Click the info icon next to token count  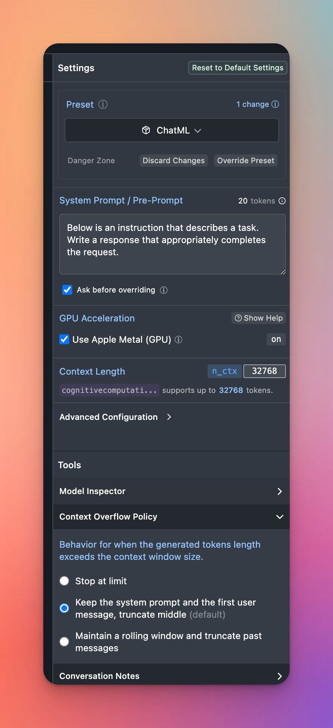(282, 201)
